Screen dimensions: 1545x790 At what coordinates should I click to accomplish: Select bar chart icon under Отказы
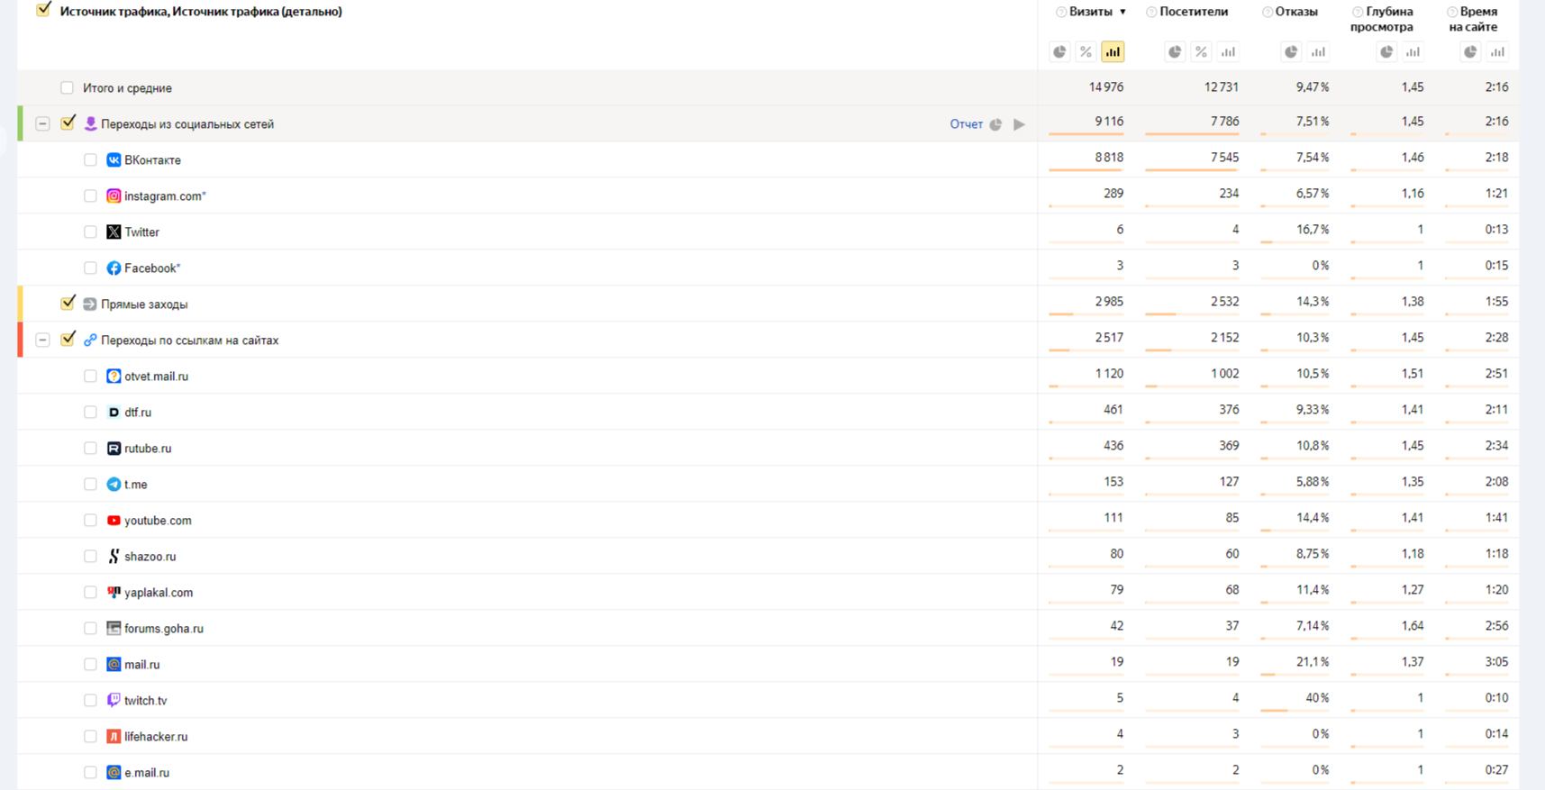(x=1318, y=52)
